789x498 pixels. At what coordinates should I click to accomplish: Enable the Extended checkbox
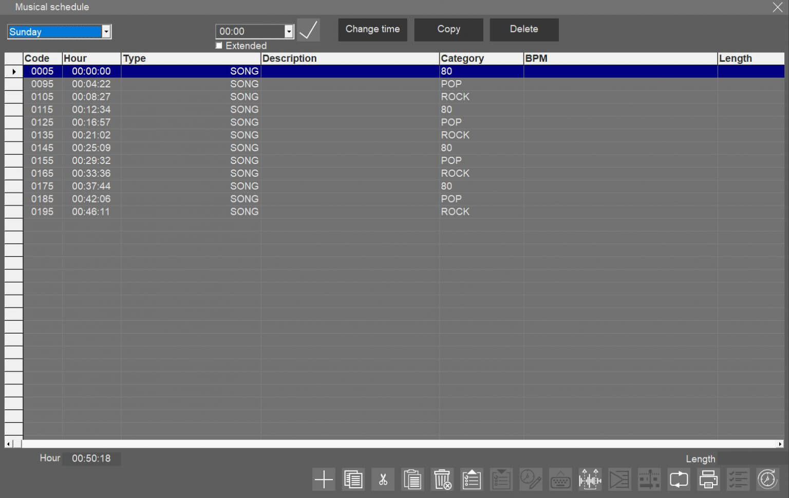(218, 45)
